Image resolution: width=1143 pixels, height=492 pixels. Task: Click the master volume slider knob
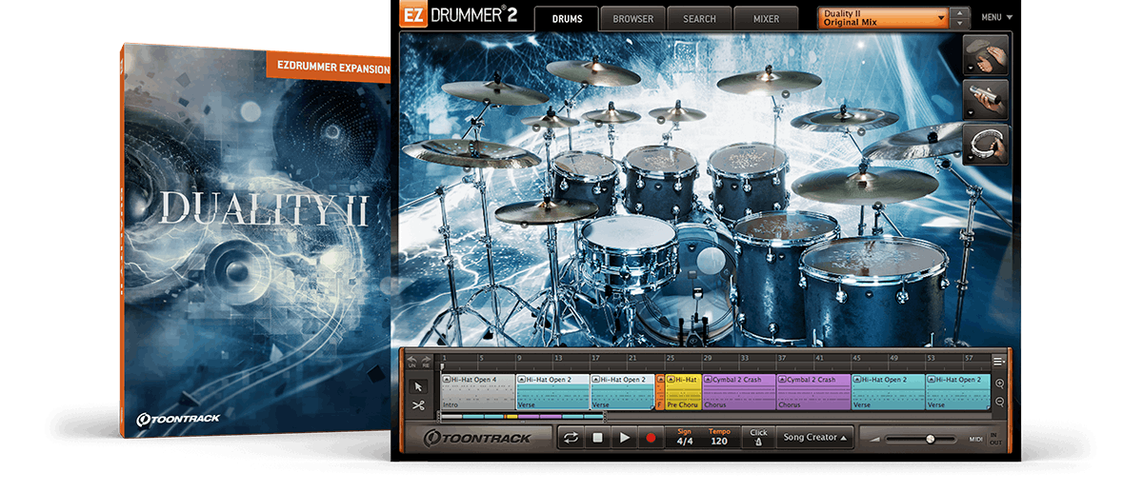coord(930,439)
